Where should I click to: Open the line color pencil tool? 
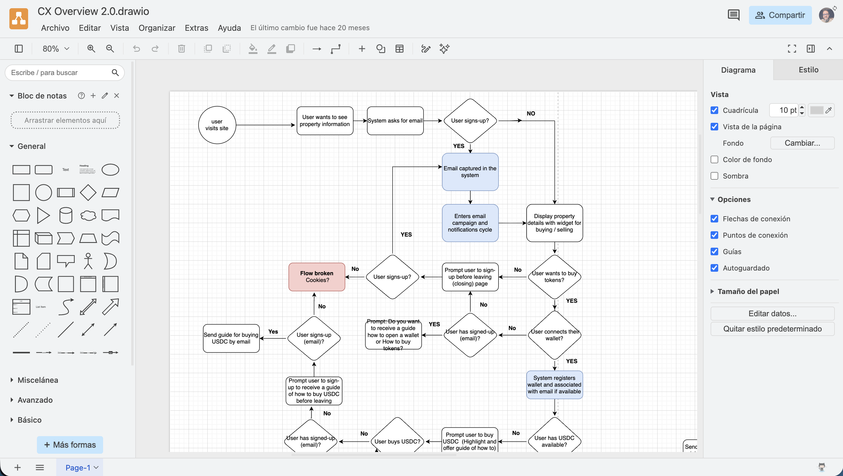point(272,49)
